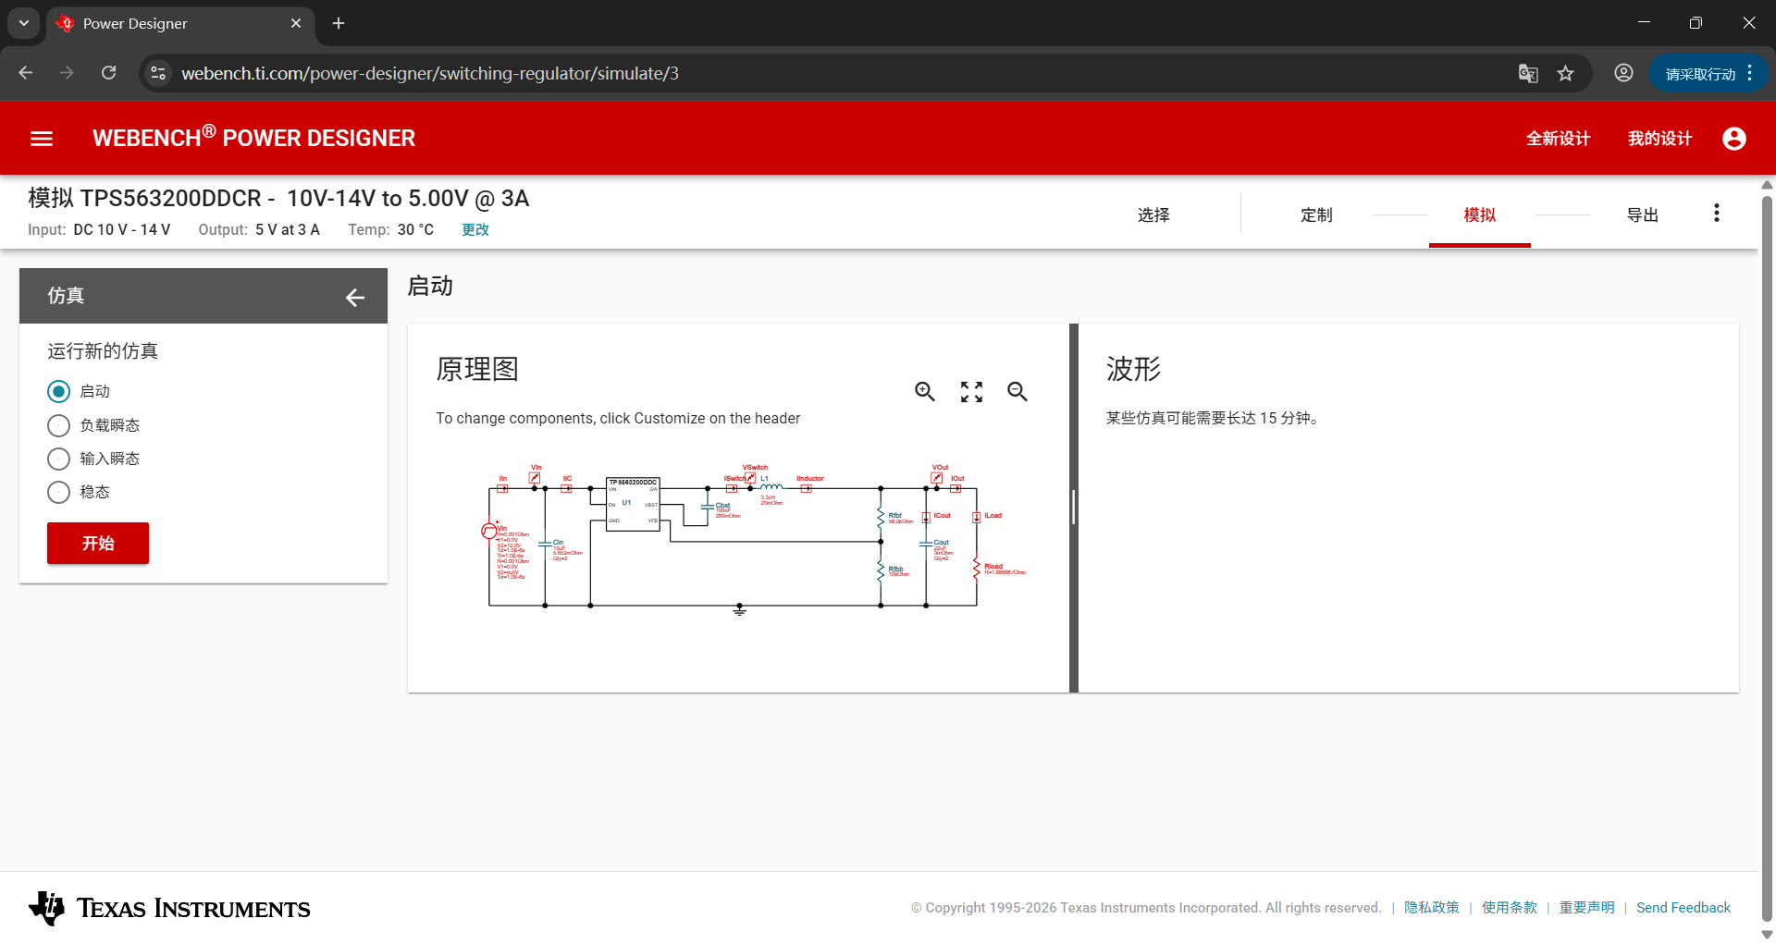Viewport: 1776px width, 943px height.
Task: Open the translate page icon
Action: pos(1528,73)
